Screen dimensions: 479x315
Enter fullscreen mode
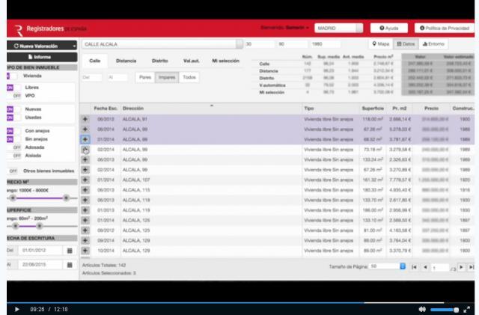[x=467, y=310]
